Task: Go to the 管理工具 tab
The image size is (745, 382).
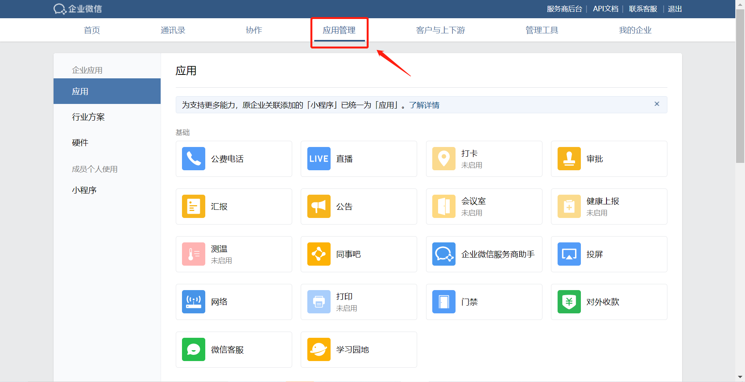Action: (542, 30)
